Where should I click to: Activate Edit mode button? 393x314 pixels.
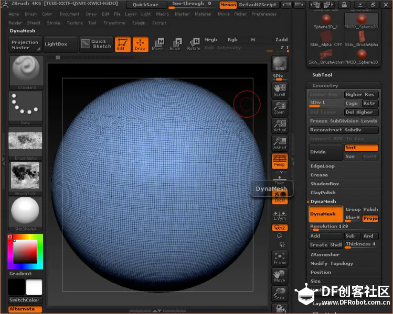pos(123,44)
